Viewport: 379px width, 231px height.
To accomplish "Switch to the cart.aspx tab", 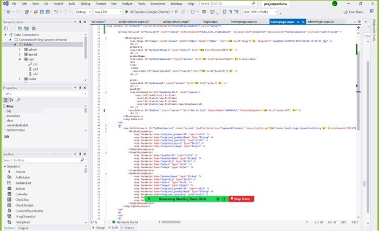I will [x=98, y=22].
